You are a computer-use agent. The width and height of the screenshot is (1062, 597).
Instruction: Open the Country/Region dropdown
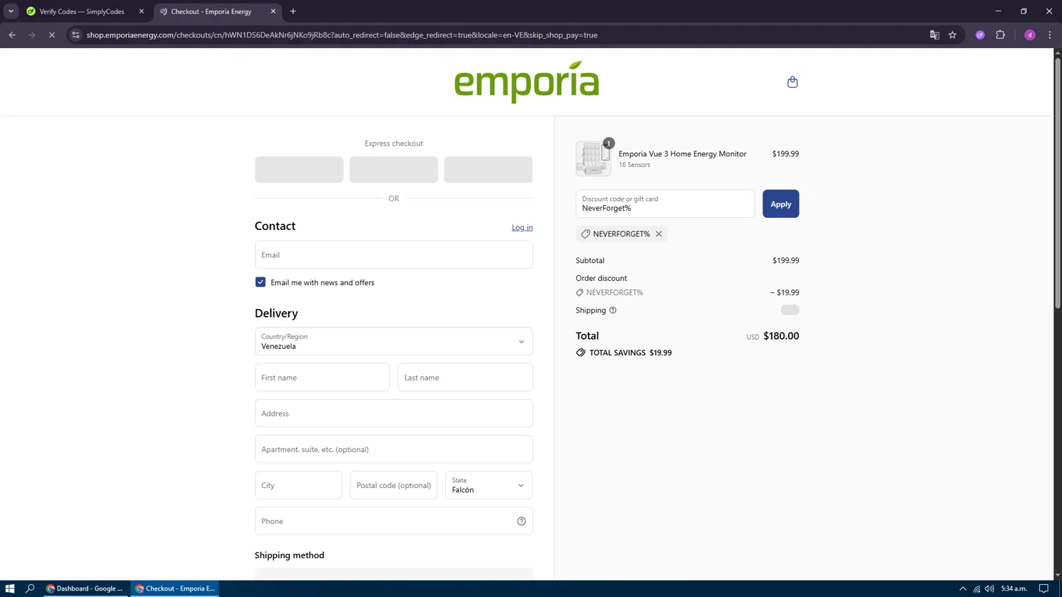pyautogui.click(x=394, y=342)
